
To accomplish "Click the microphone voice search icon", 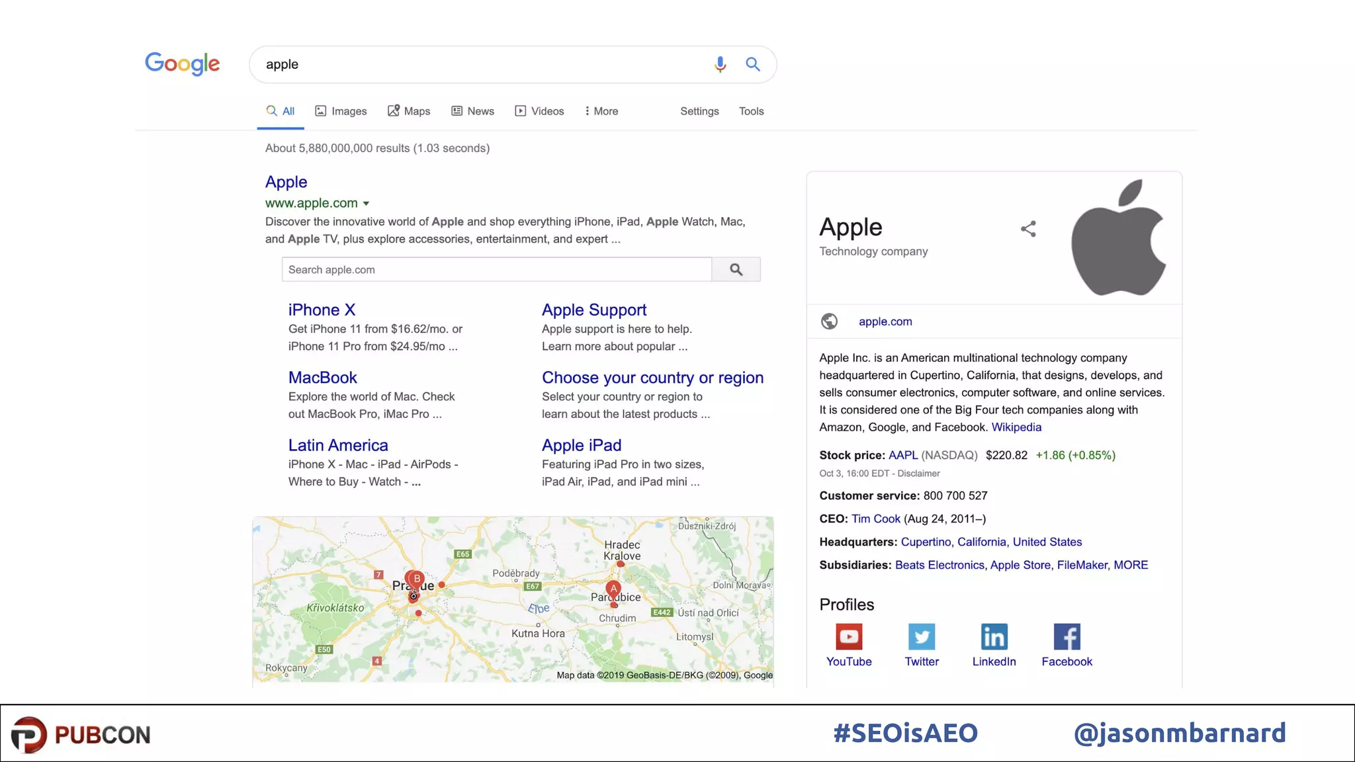I will pos(720,64).
